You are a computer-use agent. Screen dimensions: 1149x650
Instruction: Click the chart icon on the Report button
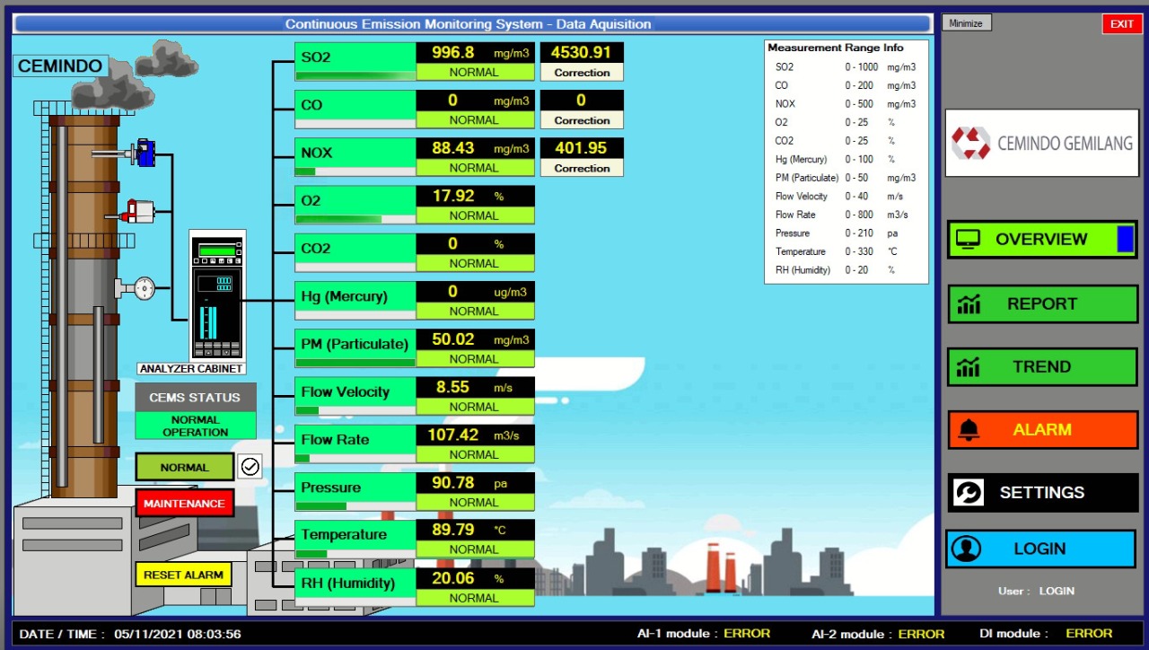coord(969,304)
